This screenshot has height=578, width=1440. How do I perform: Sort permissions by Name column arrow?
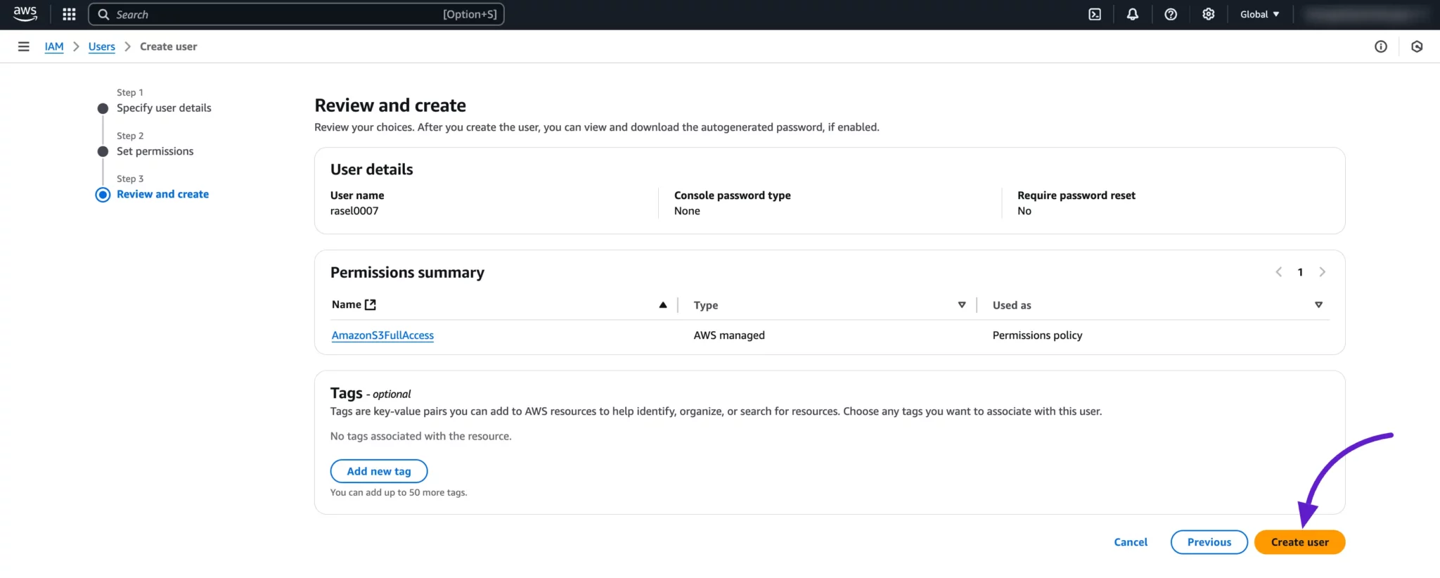tap(662, 304)
